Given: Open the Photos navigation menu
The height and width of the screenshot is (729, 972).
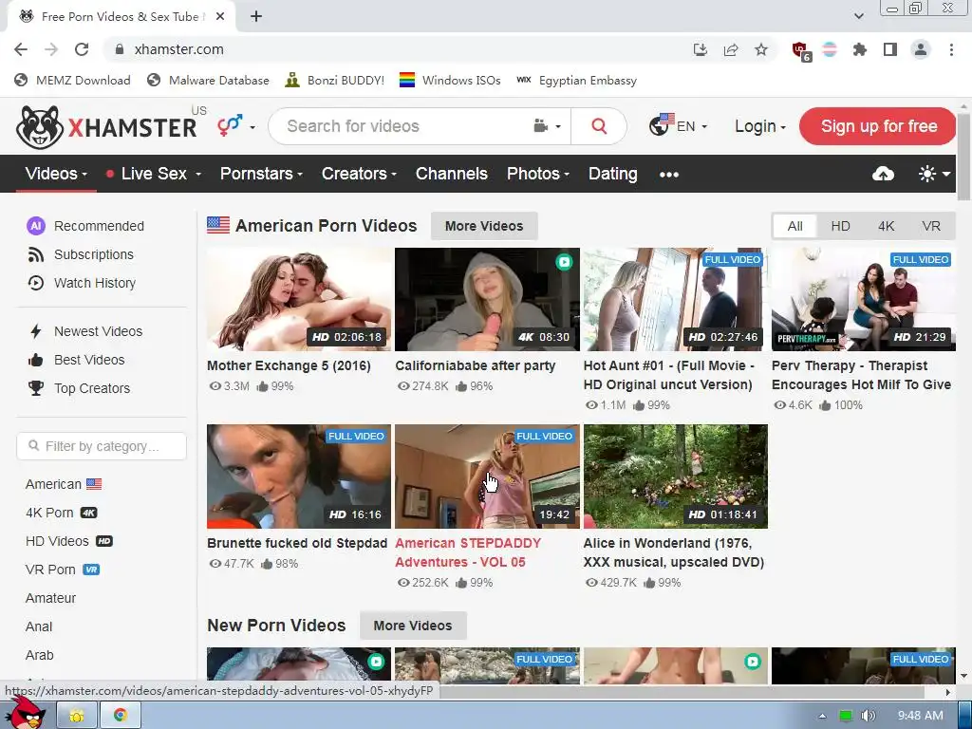Looking at the screenshot, I should click(x=537, y=175).
